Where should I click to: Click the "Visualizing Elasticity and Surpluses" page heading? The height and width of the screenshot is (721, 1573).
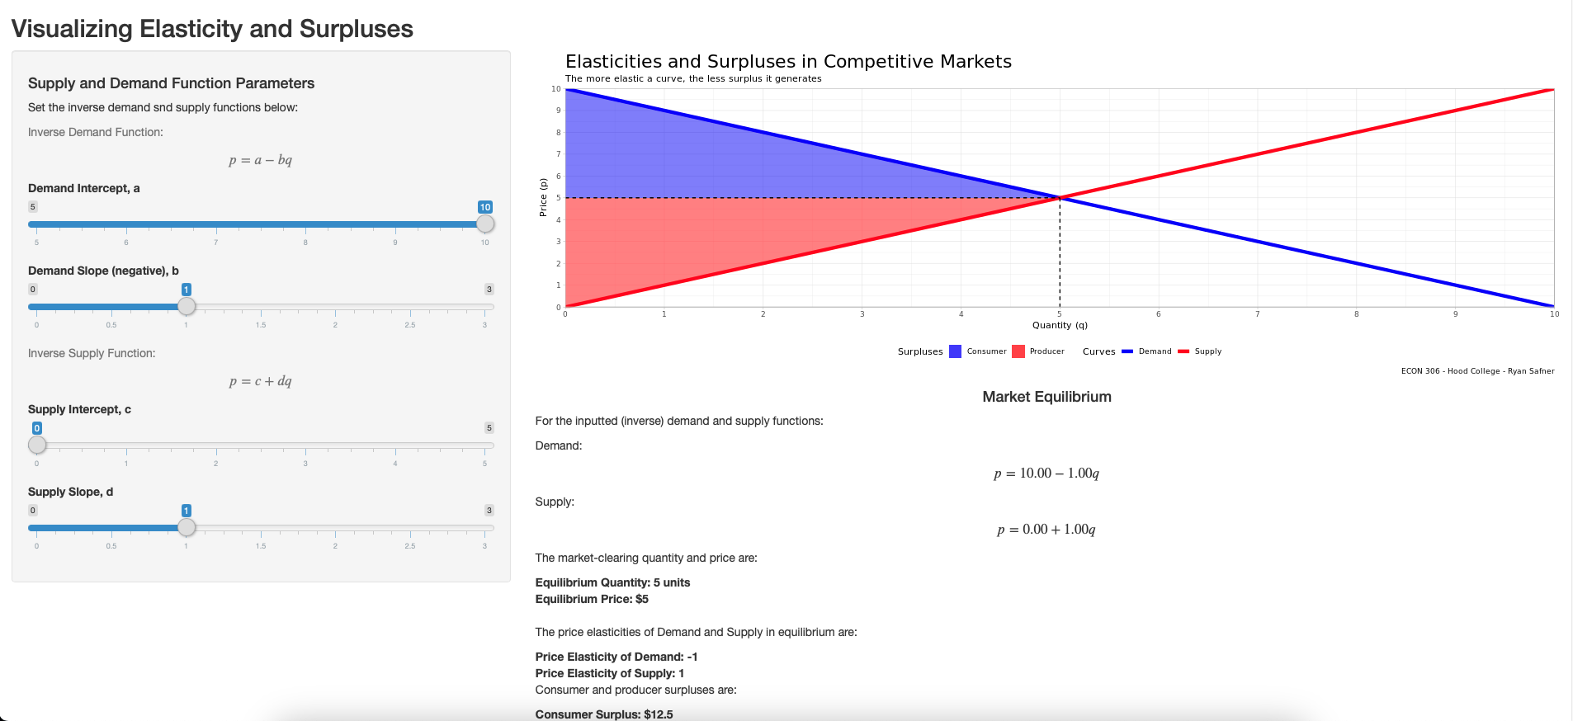point(212,29)
